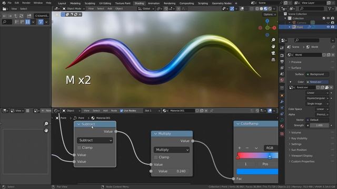Open the Object Mode dropdown
Viewport: 337px width, 189px height.
point(74,9)
